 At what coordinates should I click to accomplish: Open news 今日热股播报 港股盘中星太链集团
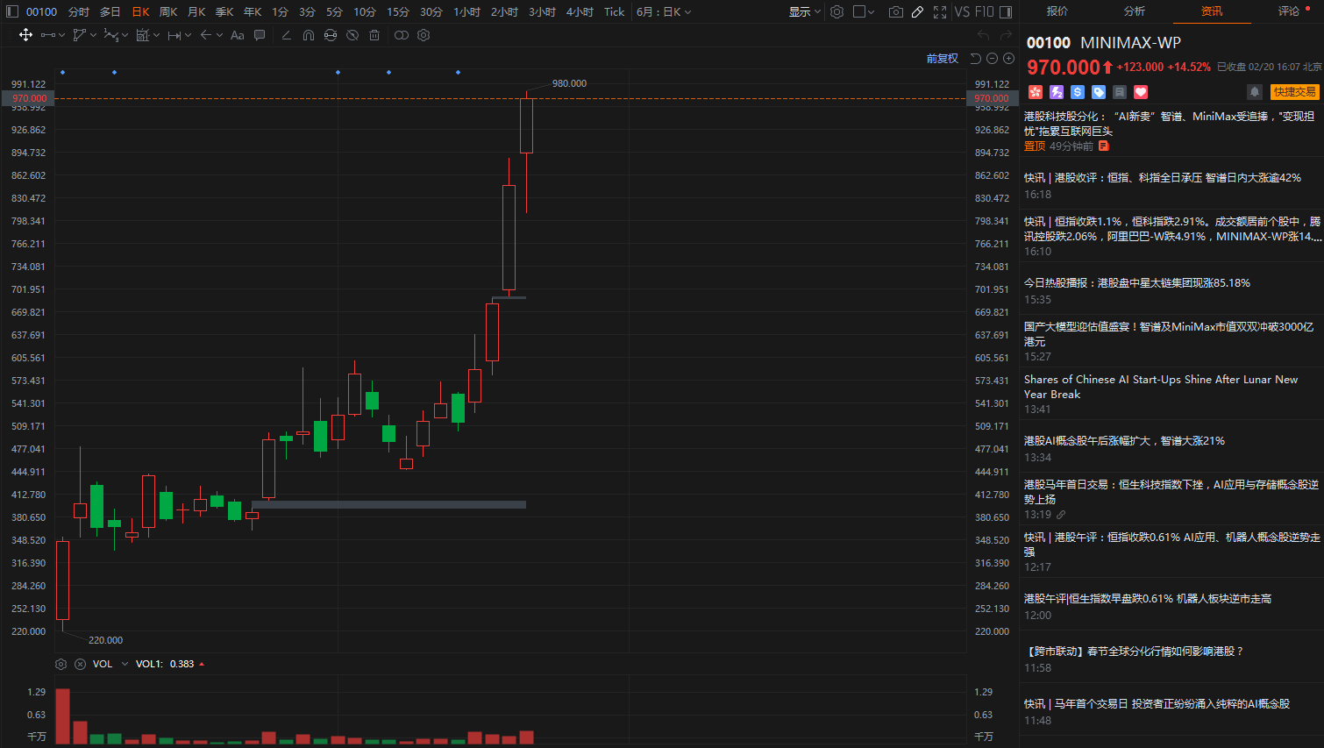[x=1137, y=282]
